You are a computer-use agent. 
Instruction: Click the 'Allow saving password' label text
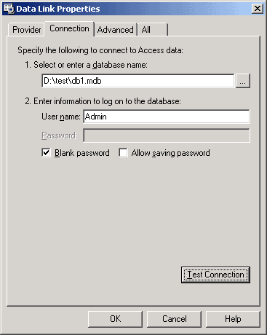coord(171,153)
